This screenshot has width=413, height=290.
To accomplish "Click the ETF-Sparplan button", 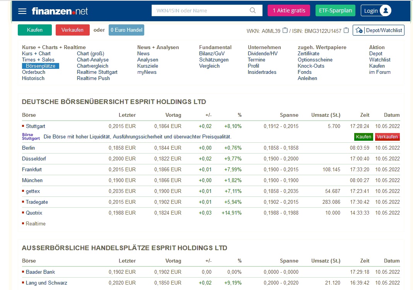I will (x=335, y=10).
